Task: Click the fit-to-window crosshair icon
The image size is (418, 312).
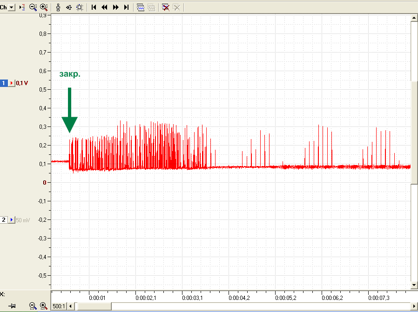Action: click(x=80, y=7)
